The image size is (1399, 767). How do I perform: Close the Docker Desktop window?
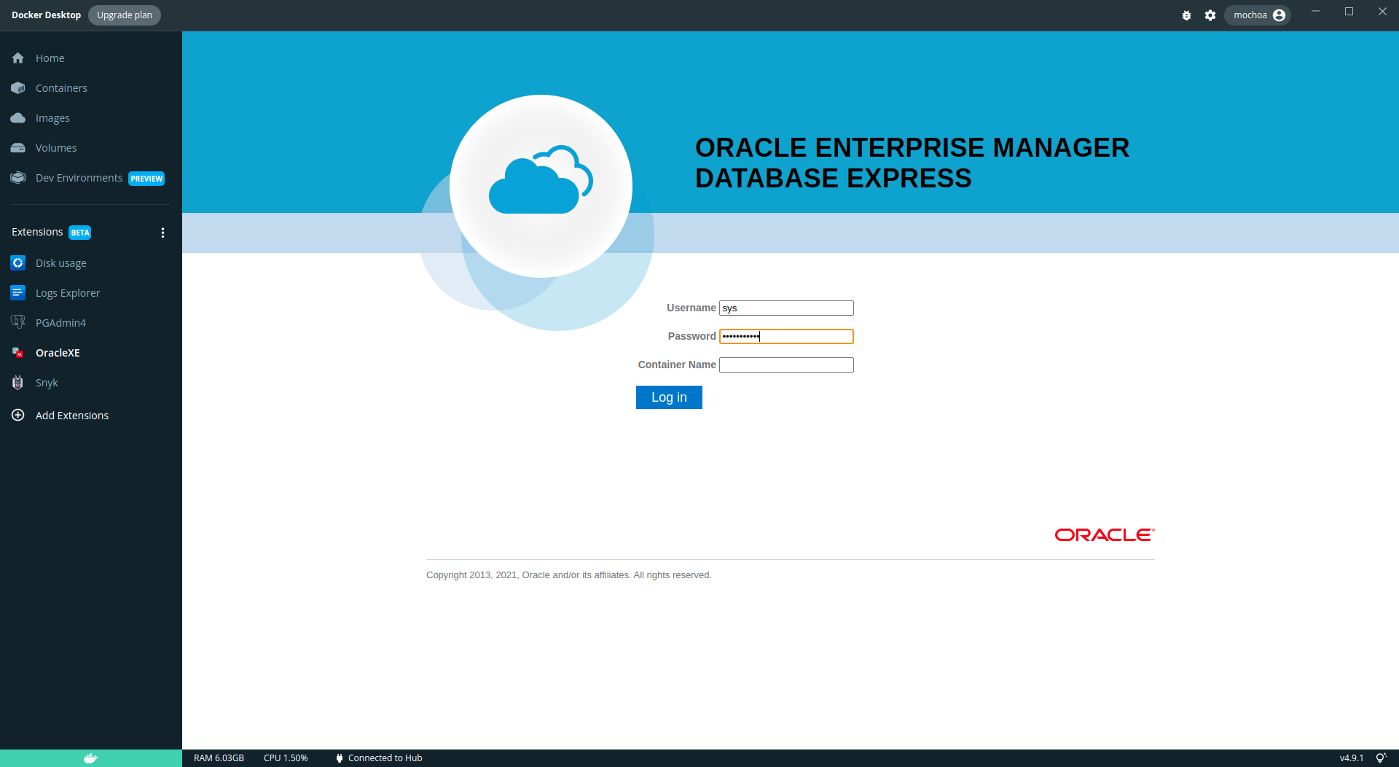pyautogui.click(x=1382, y=12)
